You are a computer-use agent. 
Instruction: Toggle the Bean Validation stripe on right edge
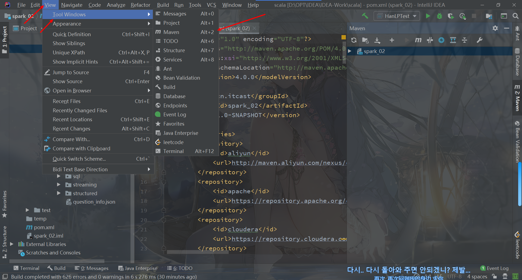click(x=517, y=141)
